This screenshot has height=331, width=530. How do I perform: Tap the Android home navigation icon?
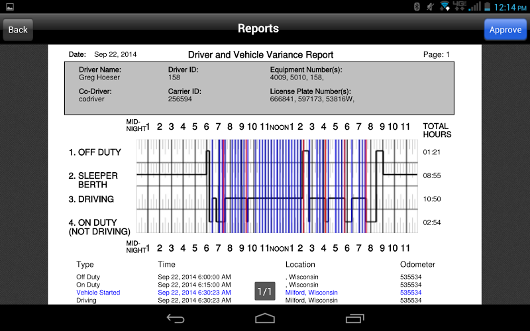[x=265, y=318]
